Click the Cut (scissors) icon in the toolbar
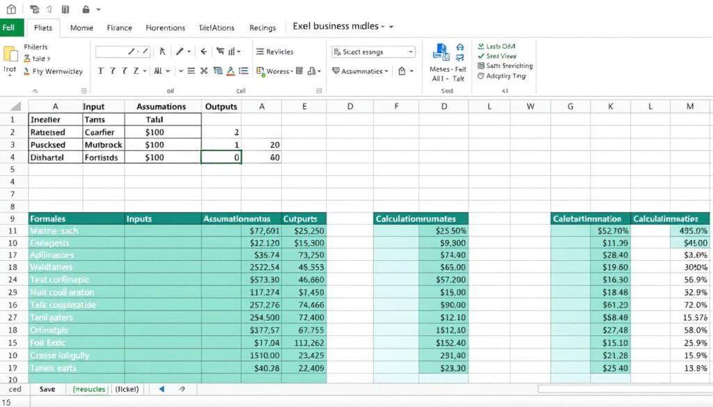This screenshot has height=407, width=713. point(204,71)
